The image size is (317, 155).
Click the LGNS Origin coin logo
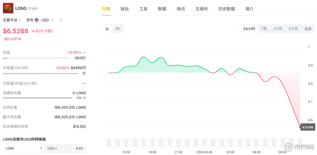[8, 8]
